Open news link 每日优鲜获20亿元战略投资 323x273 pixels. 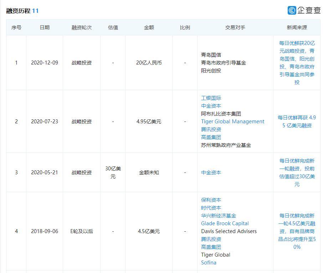297,63
